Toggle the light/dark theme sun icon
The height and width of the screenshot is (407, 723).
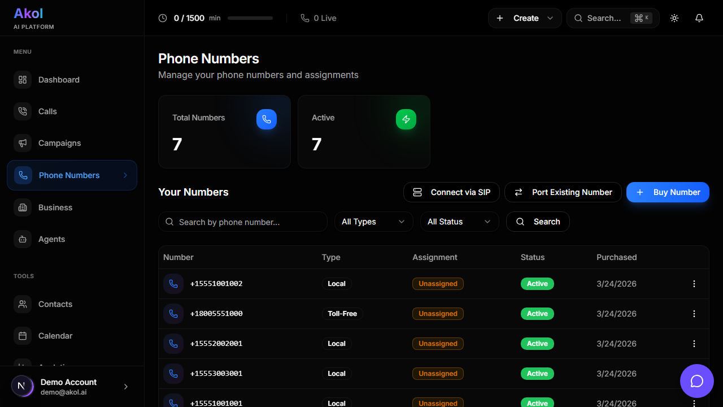tap(674, 18)
